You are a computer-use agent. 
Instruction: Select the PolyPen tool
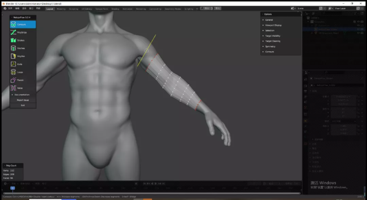[x=22, y=56]
